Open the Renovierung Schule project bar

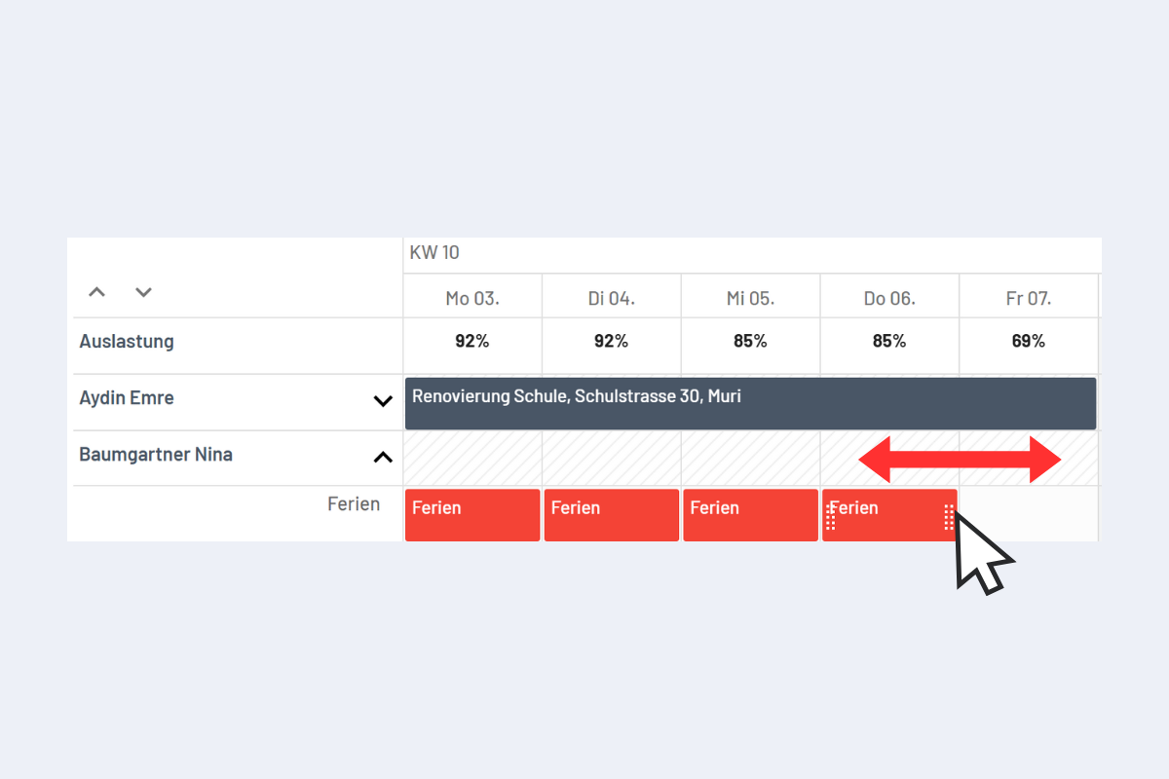[x=750, y=402]
